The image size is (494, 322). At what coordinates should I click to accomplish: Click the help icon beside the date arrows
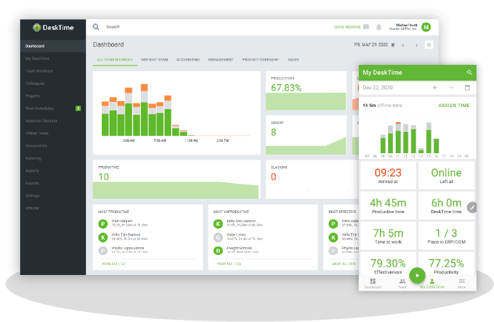pos(429,45)
